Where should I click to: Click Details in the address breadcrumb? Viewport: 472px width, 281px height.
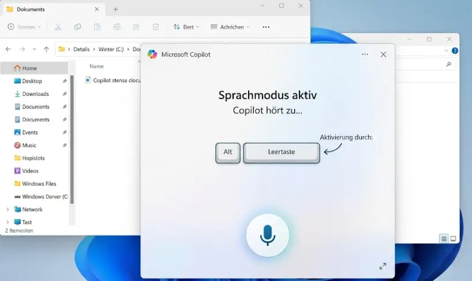pos(81,50)
